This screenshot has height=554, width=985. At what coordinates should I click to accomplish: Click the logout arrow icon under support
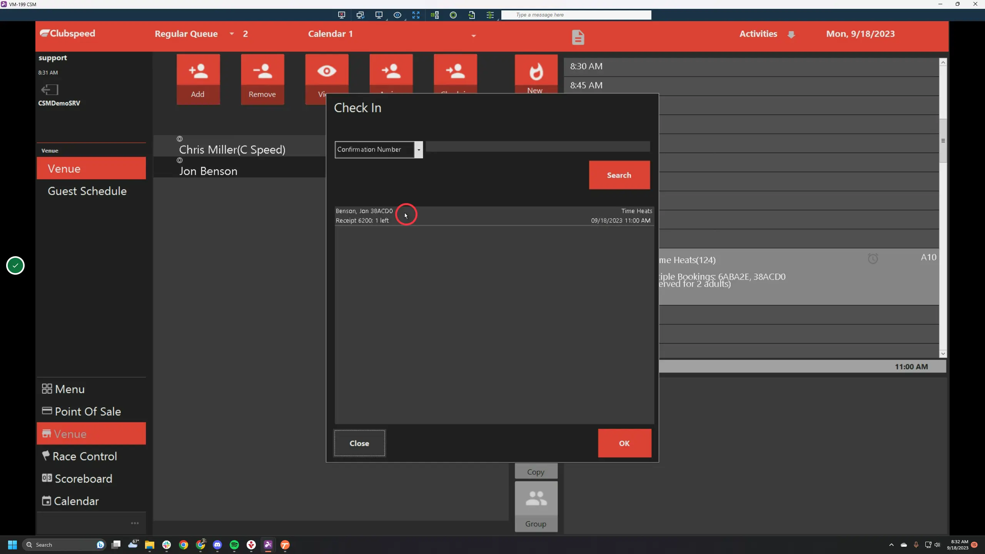coord(49,90)
